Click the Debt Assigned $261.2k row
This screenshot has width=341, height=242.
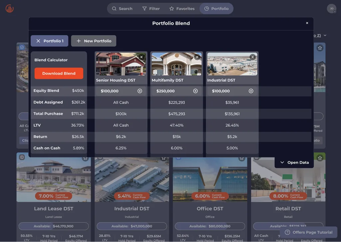(x=59, y=102)
